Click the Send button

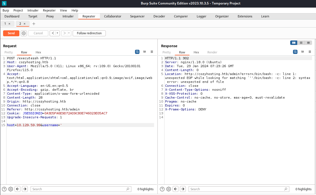11,33
